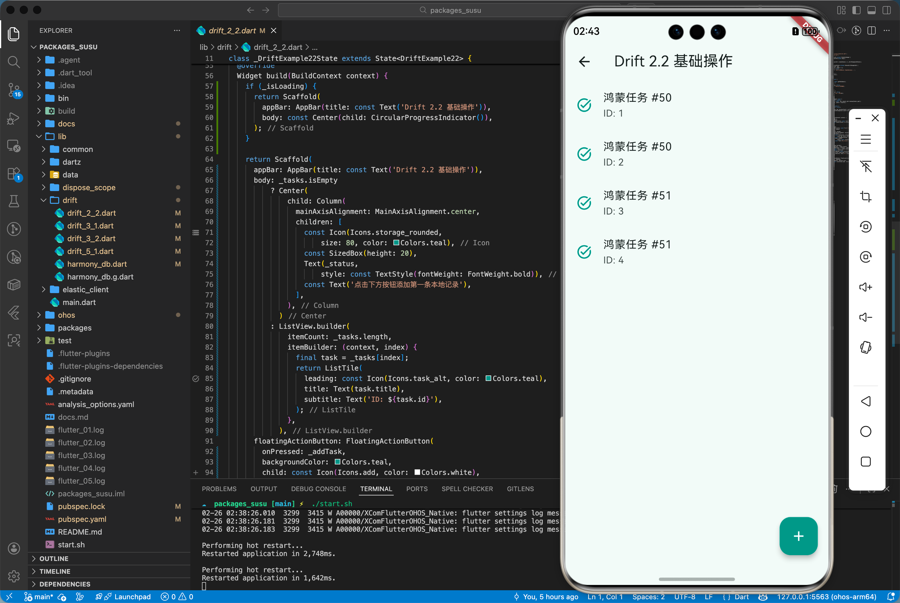
Task: Click the teal Colors.teal swatch on line 72
Action: coord(396,243)
